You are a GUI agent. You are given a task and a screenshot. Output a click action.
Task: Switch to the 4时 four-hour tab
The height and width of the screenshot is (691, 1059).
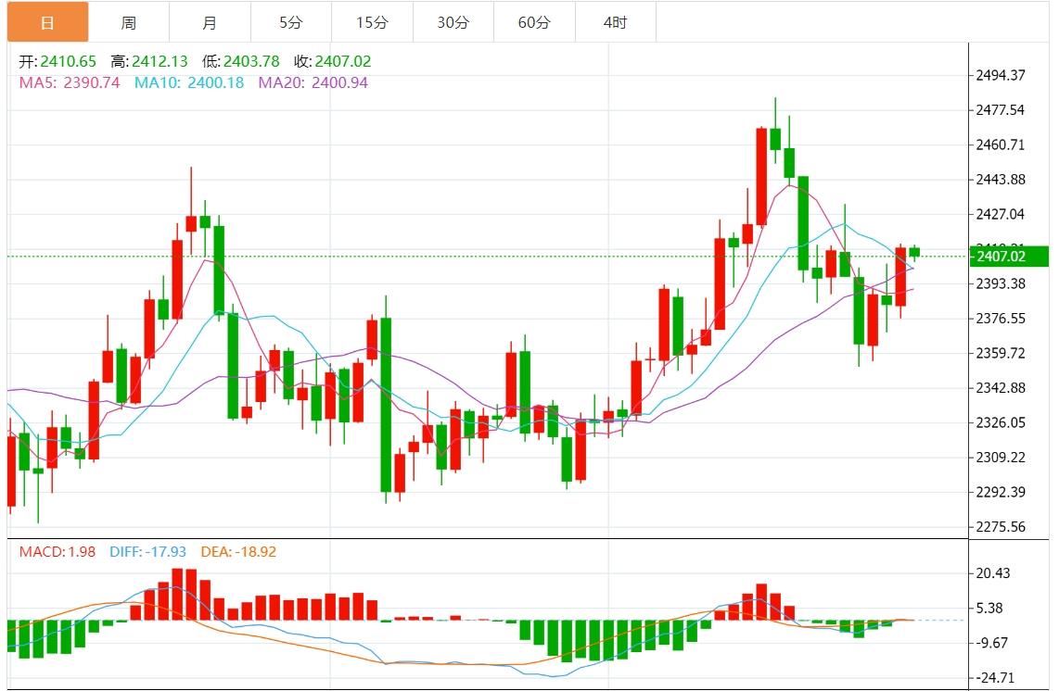[x=615, y=22]
